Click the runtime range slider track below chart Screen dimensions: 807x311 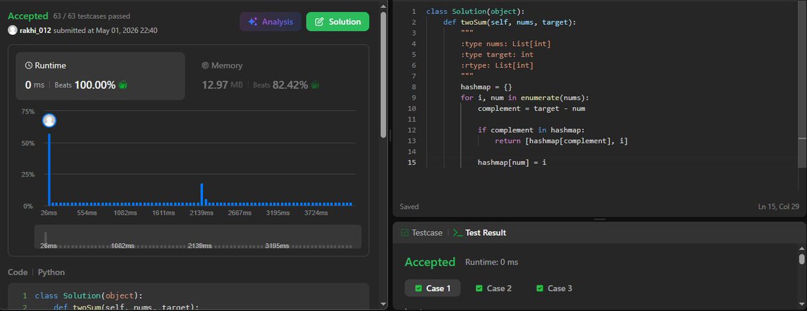click(x=198, y=237)
